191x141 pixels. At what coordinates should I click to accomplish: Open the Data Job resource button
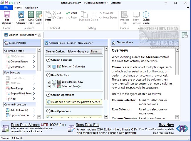click(31, 18)
